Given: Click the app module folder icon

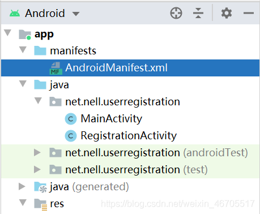Looking at the screenshot, I should 25,35.
